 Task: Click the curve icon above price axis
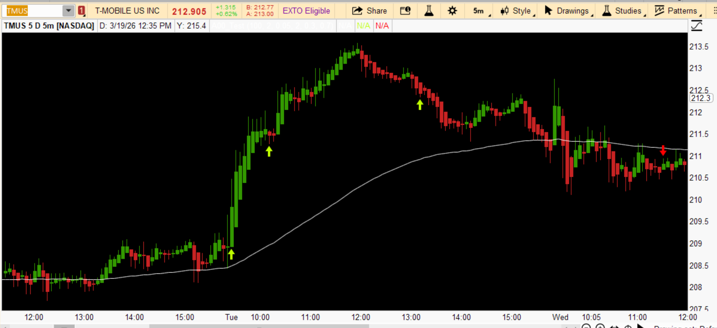(696, 26)
